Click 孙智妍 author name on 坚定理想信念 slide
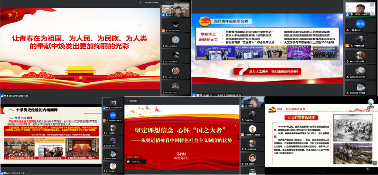 [181, 153]
